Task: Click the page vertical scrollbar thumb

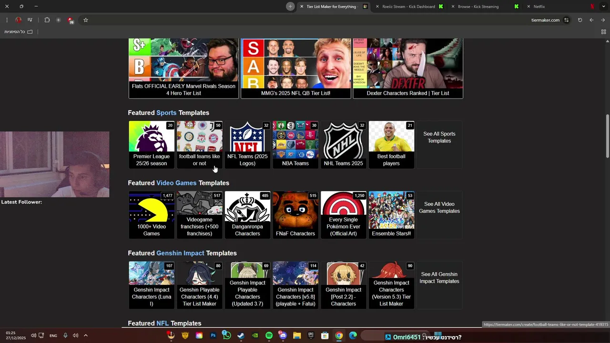Action: tap(607, 136)
